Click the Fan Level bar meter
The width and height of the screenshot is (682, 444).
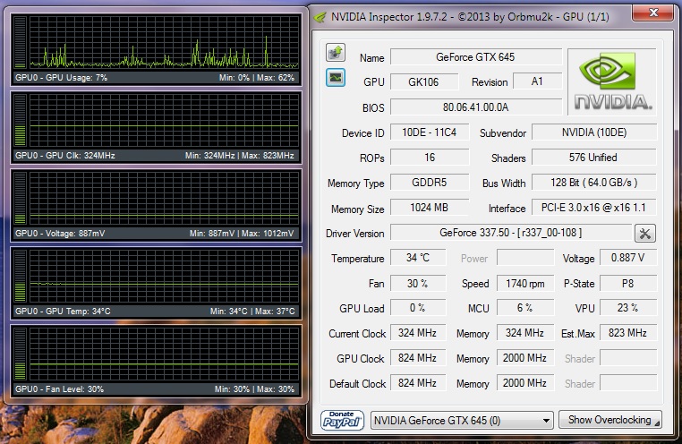[x=20, y=354]
